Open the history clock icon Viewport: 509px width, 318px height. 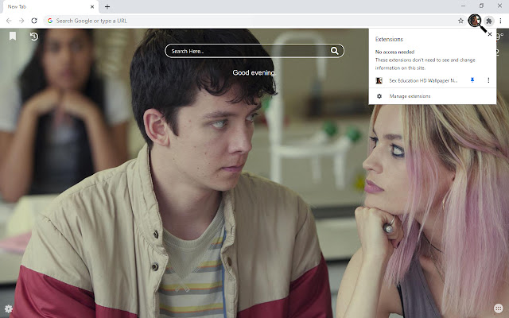[33, 37]
